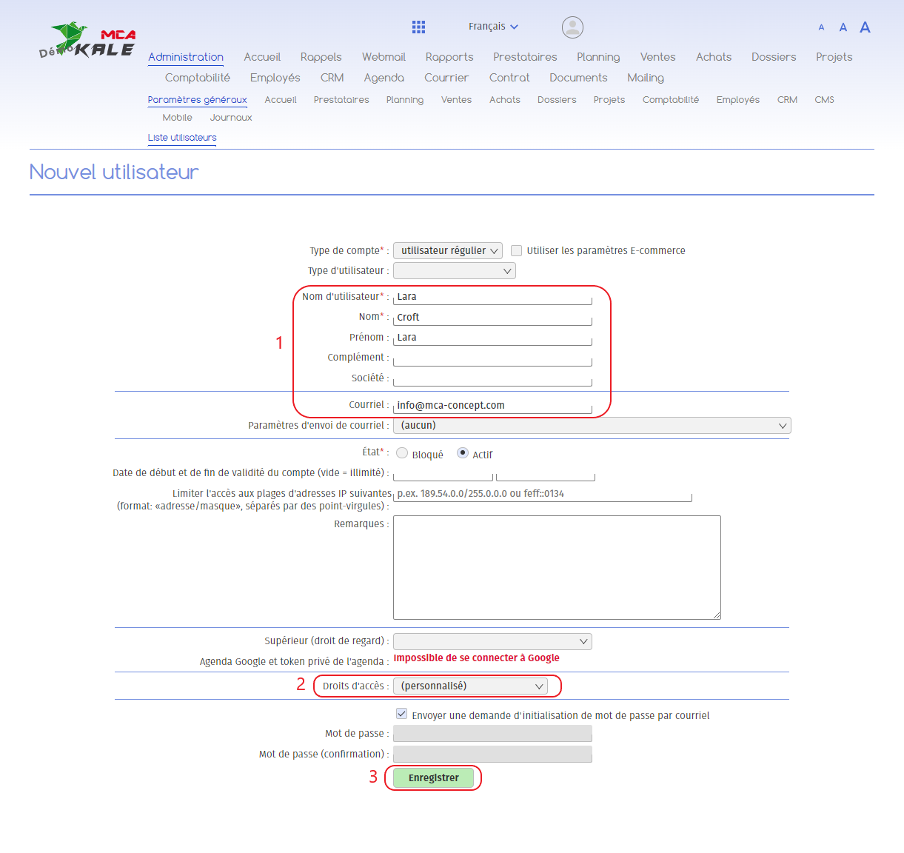Screen dimensions: 904x853
Task: Open the apps grid icon
Action: click(x=418, y=27)
